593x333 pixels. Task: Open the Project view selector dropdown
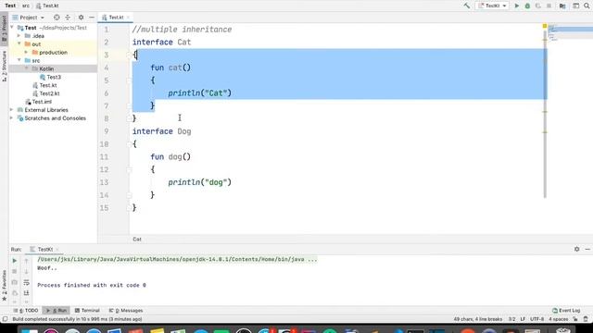point(29,18)
